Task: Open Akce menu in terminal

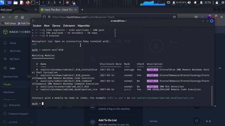Action: [x=47, y=26]
